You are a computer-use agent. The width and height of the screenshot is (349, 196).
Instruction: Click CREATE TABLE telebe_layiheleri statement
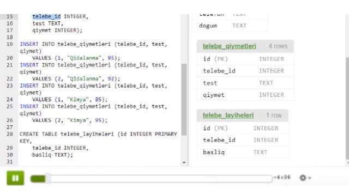(x=98, y=137)
